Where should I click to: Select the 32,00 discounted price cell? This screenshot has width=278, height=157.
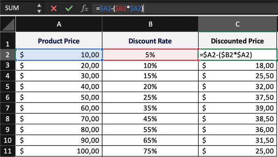coord(238,87)
